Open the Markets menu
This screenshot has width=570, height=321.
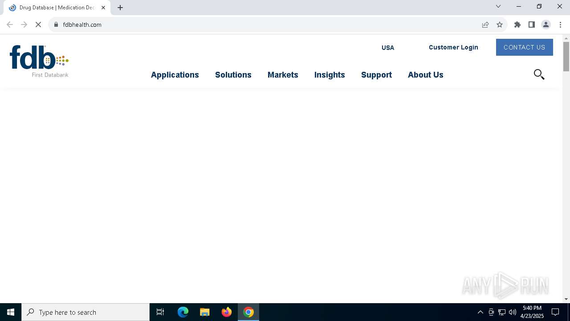click(283, 75)
